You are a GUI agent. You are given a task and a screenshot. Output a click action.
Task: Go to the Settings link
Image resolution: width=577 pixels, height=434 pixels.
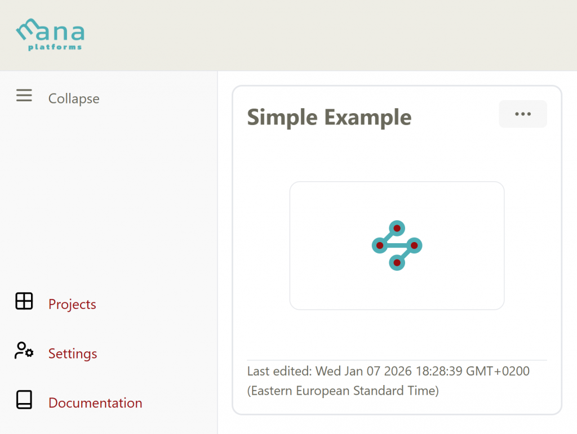pos(73,354)
